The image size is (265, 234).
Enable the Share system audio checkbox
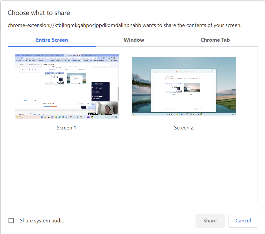click(11, 221)
